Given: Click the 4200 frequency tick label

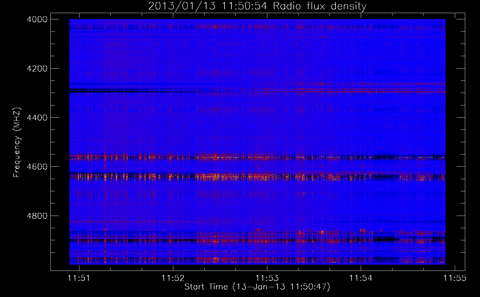Looking at the screenshot, I should click(37, 69).
